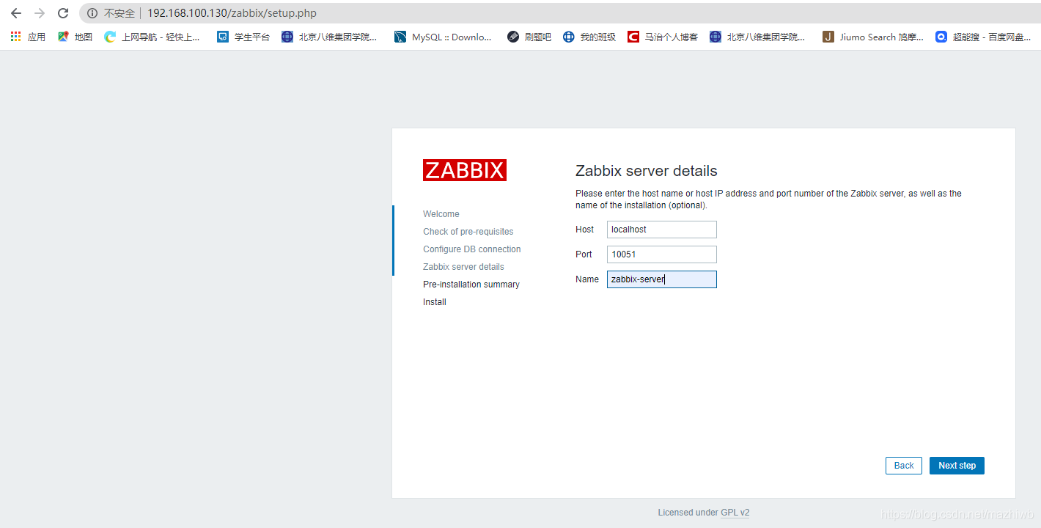
Task: Click the Port label
Action: (x=584, y=254)
